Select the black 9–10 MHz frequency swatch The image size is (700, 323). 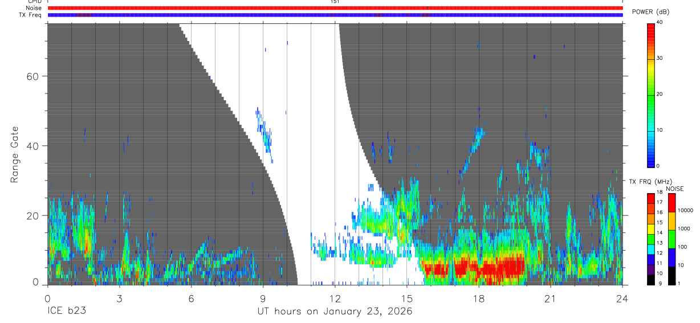tap(650, 280)
